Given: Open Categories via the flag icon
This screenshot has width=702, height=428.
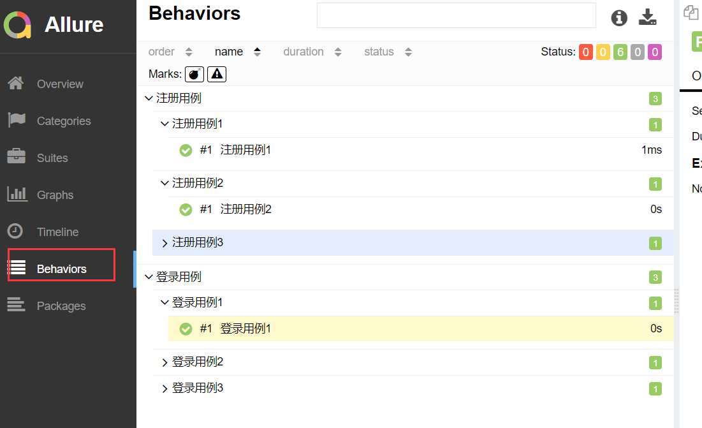Looking at the screenshot, I should tap(16, 121).
